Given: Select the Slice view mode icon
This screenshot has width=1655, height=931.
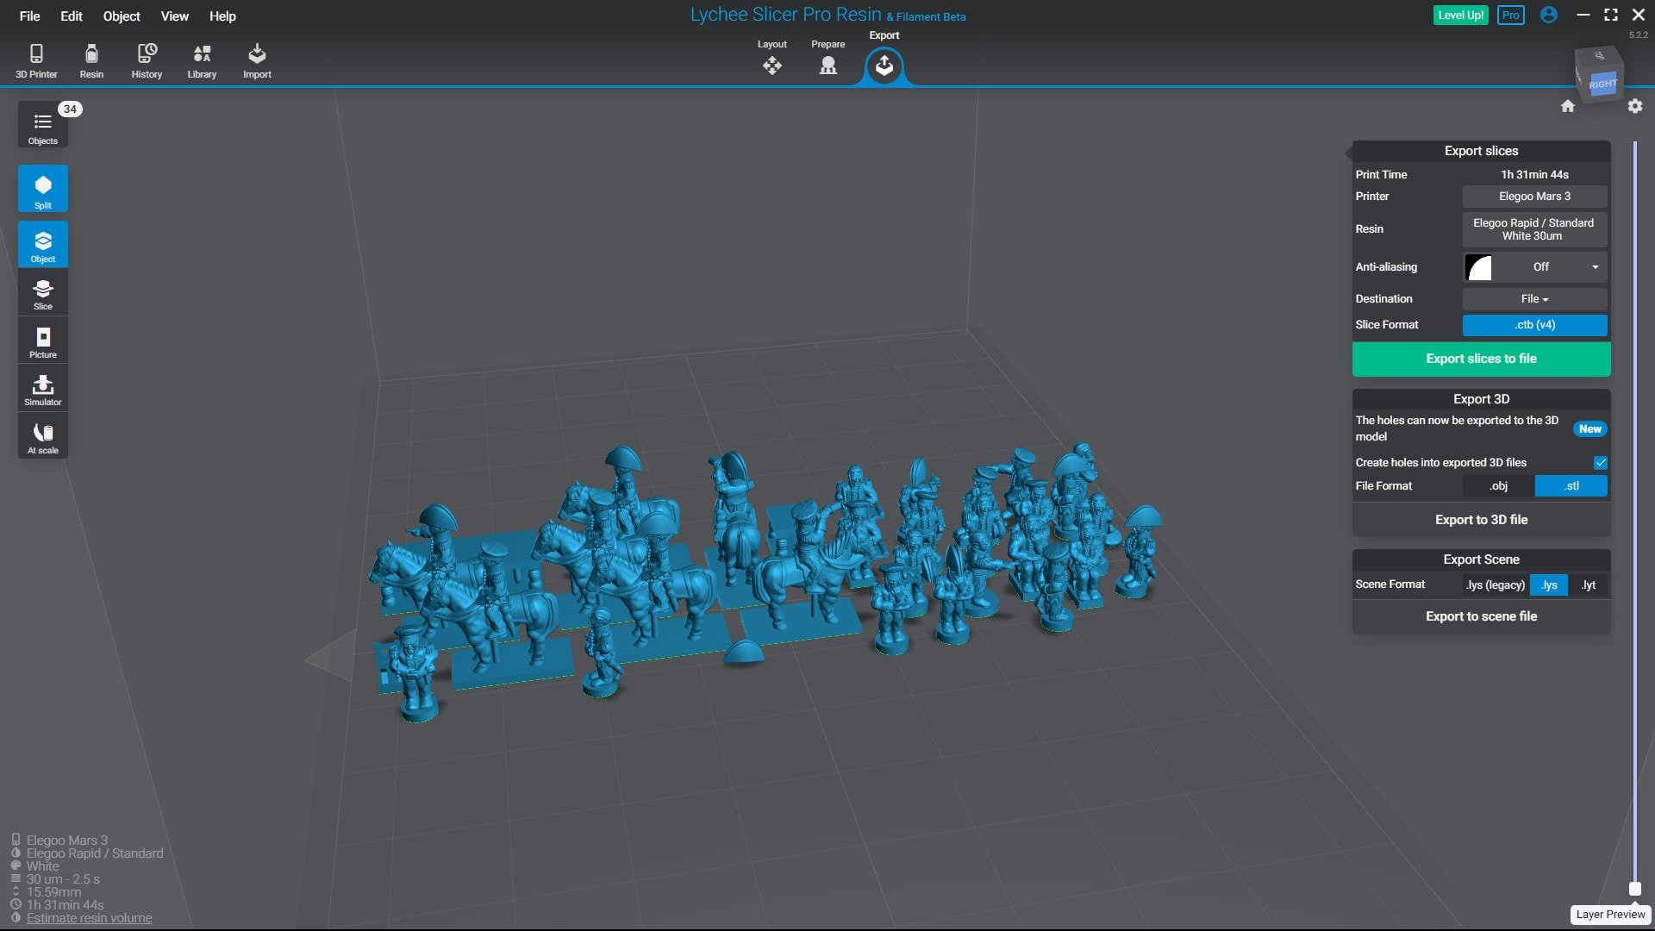Looking at the screenshot, I should coord(43,294).
